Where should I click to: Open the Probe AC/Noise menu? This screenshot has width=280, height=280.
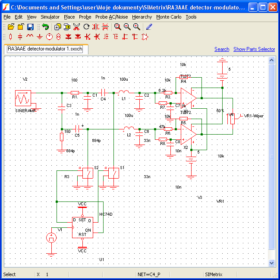coord(112,17)
